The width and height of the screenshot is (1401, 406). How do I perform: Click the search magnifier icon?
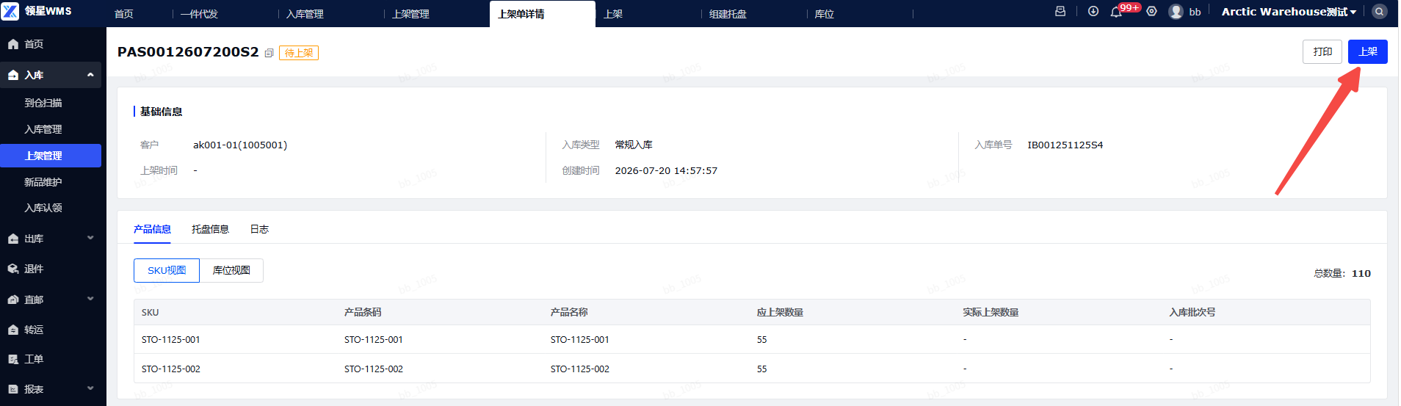tap(1380, 12)
